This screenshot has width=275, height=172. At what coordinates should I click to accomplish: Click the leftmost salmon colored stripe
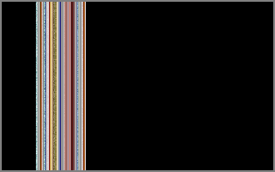(65, 86)
